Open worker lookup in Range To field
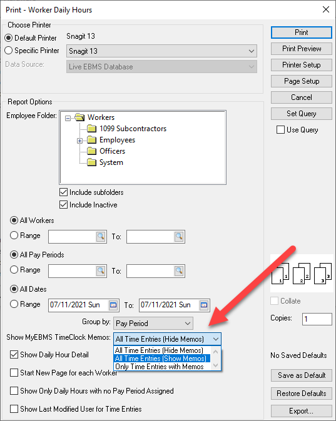Screen dimensions: 336x421 (179, 237)
